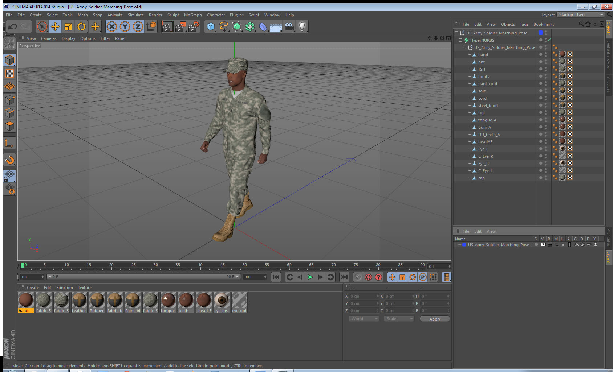Toggle coordinate system icon
The width and height of the screenshot is (613, 372).
(x=151, y=26)
